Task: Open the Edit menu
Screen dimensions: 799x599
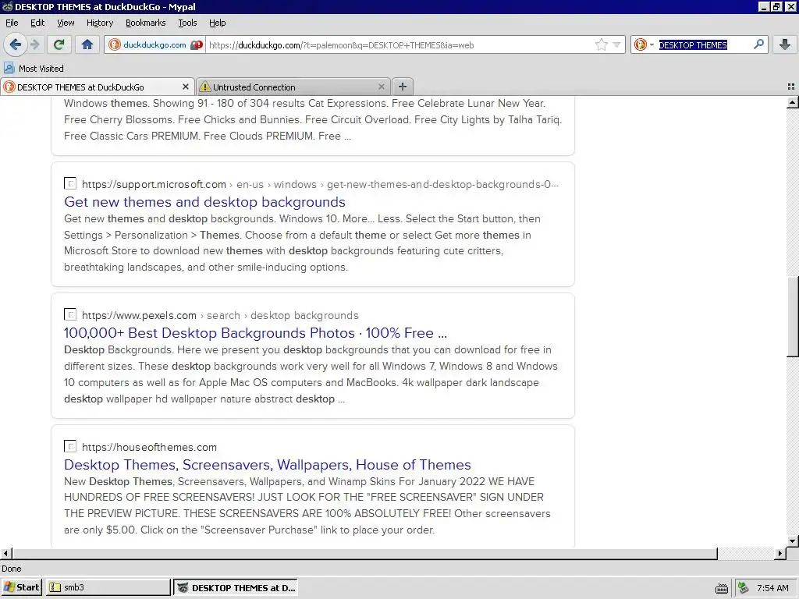Action: click(37, 23)
